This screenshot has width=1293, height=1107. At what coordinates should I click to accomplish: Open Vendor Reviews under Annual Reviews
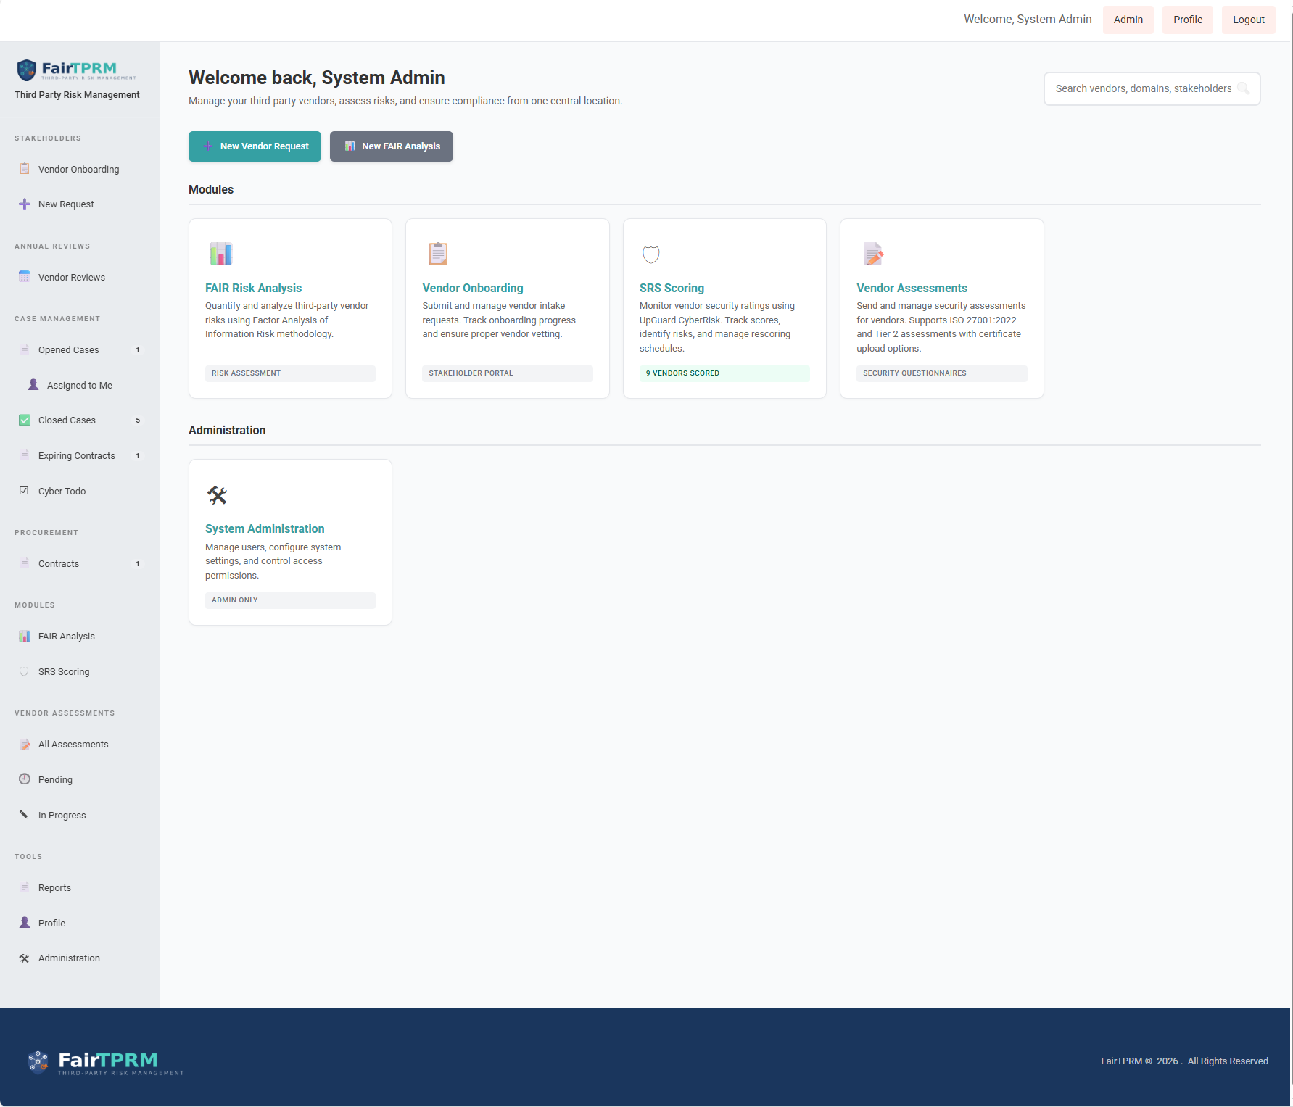coord(72,278)
